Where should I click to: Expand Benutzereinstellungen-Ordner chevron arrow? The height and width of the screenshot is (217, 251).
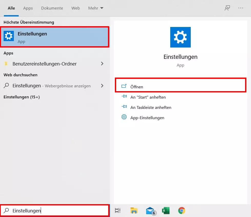pos(102,64)
